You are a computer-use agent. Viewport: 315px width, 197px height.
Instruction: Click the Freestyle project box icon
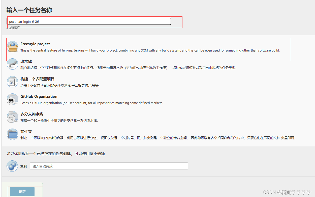12,47
